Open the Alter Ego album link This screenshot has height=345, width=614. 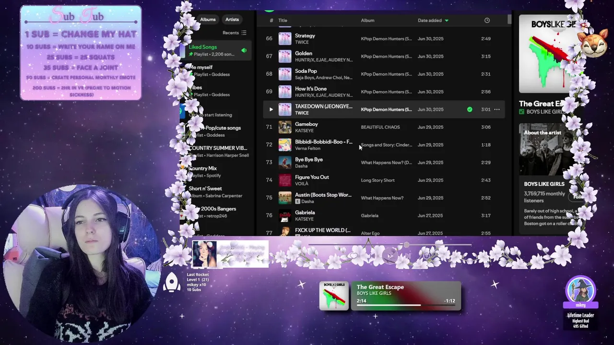pyautogui.click(x=370, y=233)
